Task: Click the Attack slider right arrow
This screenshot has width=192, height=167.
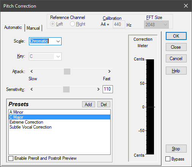Action: click(109, 72)
